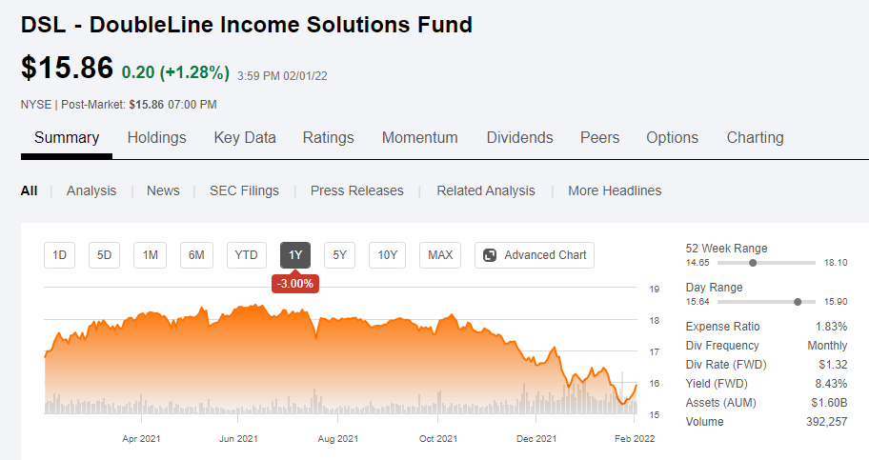Viewport: 869px width, 460px height.
Task: Open the Holdings tab
Action: [x=157, y=137]
